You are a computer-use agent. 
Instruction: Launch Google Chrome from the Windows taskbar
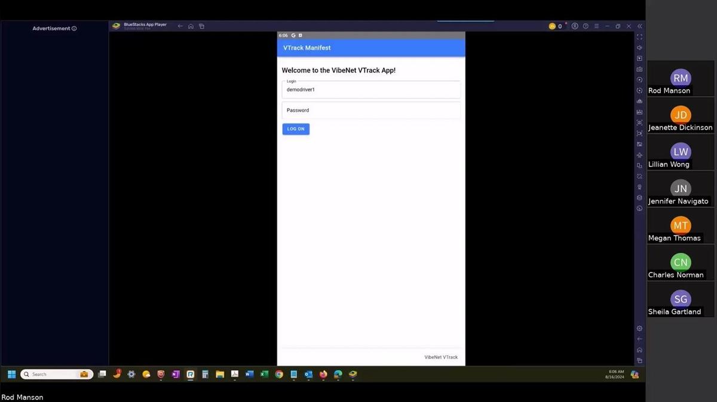click(x=278, y=374)
